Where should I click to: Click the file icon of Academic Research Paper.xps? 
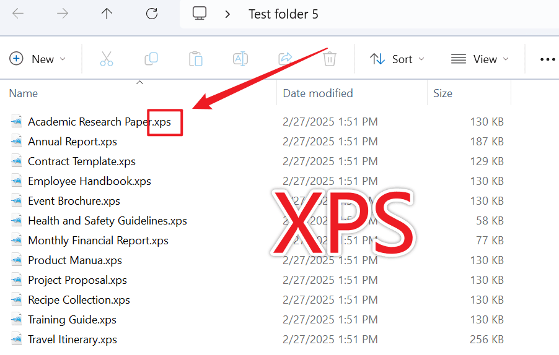pos(16,122)
